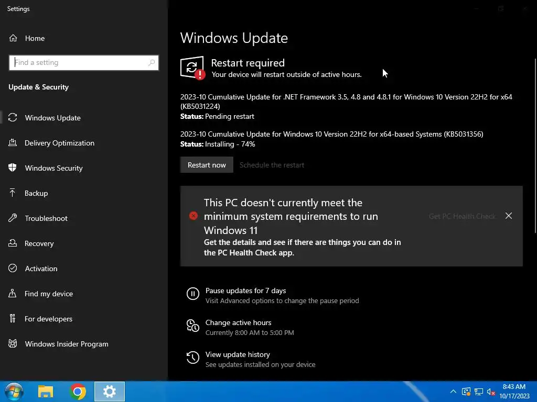The height and width of the screenshot is (402, 537).
Task: Open the Recovery page
Action: click(x=39, y=243)
